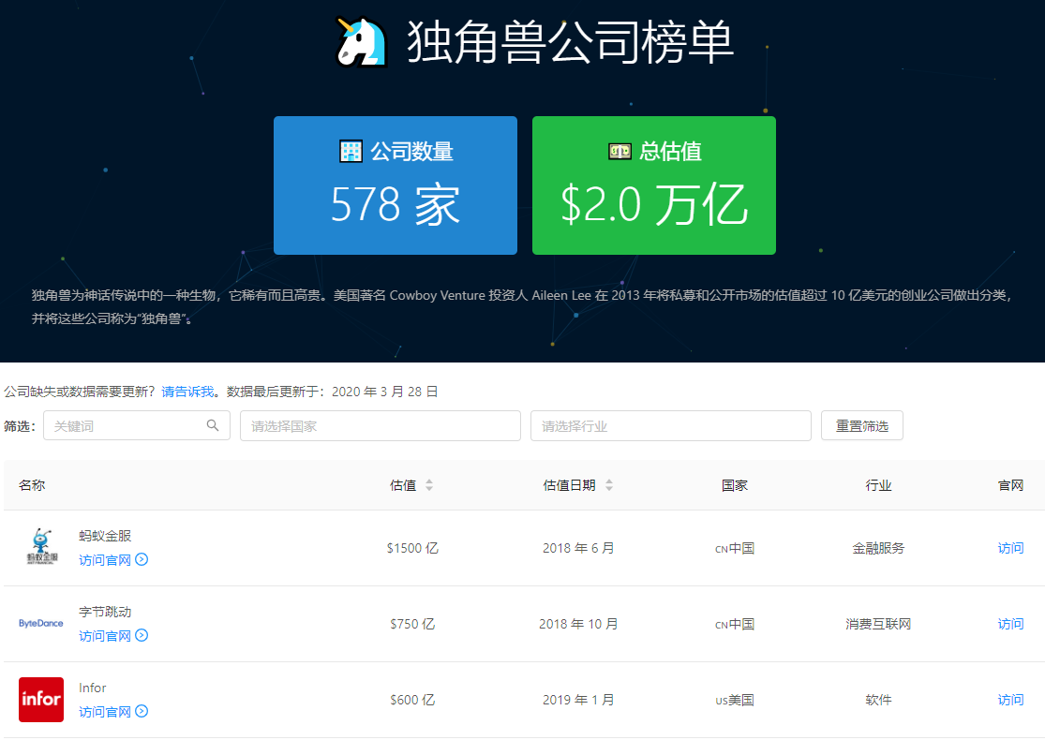
Task: Open the 请选择国家 country dropdown
Action: click(x=380, y=425)
